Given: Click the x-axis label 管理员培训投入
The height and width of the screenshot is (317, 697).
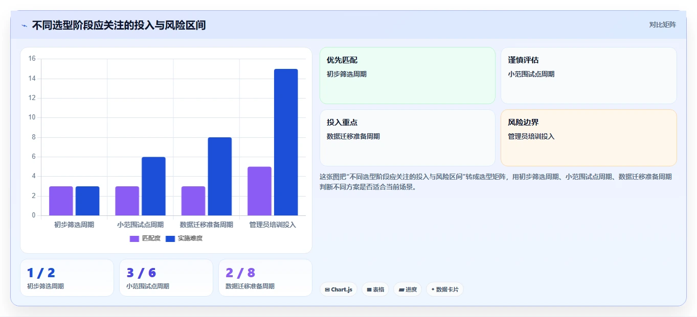Looking at the screenshot, I should coord(273,225).
